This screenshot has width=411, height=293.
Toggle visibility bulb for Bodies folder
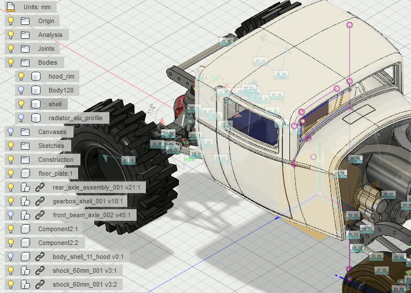pyautogui.click(x=11, y=62)
